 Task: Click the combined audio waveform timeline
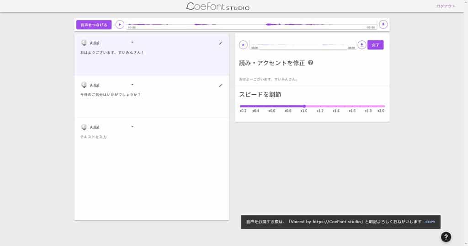tap(251, 25)
